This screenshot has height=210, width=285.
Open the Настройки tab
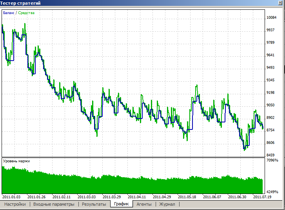[15, 204]
